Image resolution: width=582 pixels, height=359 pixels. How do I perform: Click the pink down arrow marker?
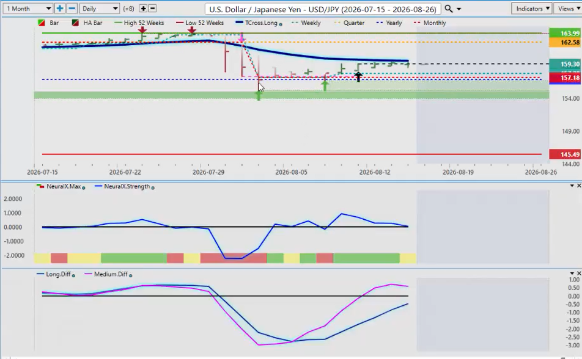point(242,37)
